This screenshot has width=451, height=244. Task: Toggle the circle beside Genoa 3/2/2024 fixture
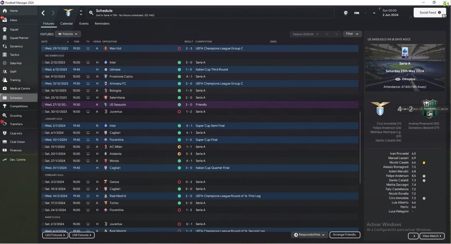pos(43,182)
